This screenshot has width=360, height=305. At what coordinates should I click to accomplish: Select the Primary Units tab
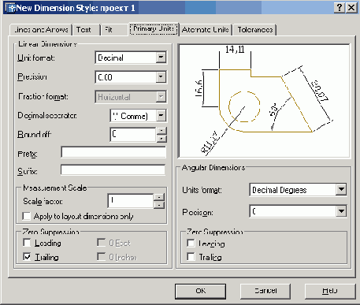[x=154, y=28]
